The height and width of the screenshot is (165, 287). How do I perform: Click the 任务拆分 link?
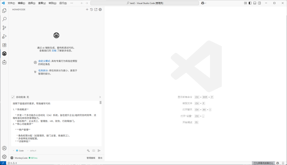click(x=43, y=71)
